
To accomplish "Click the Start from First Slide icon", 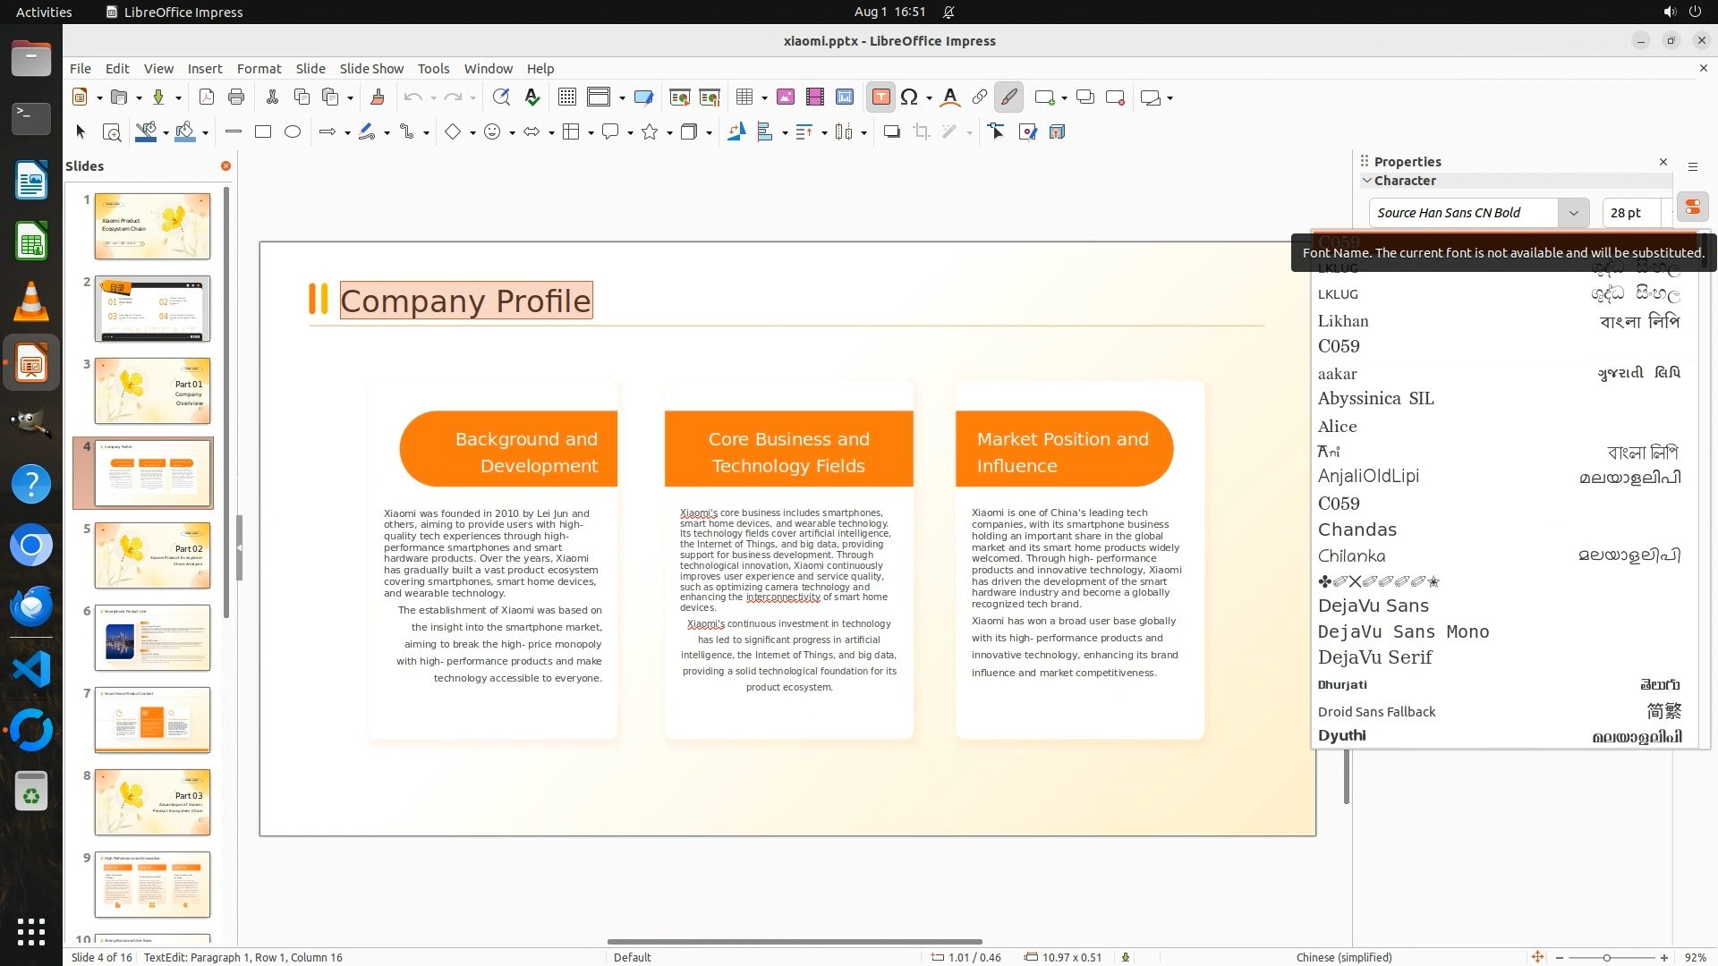I will [680, 97].
